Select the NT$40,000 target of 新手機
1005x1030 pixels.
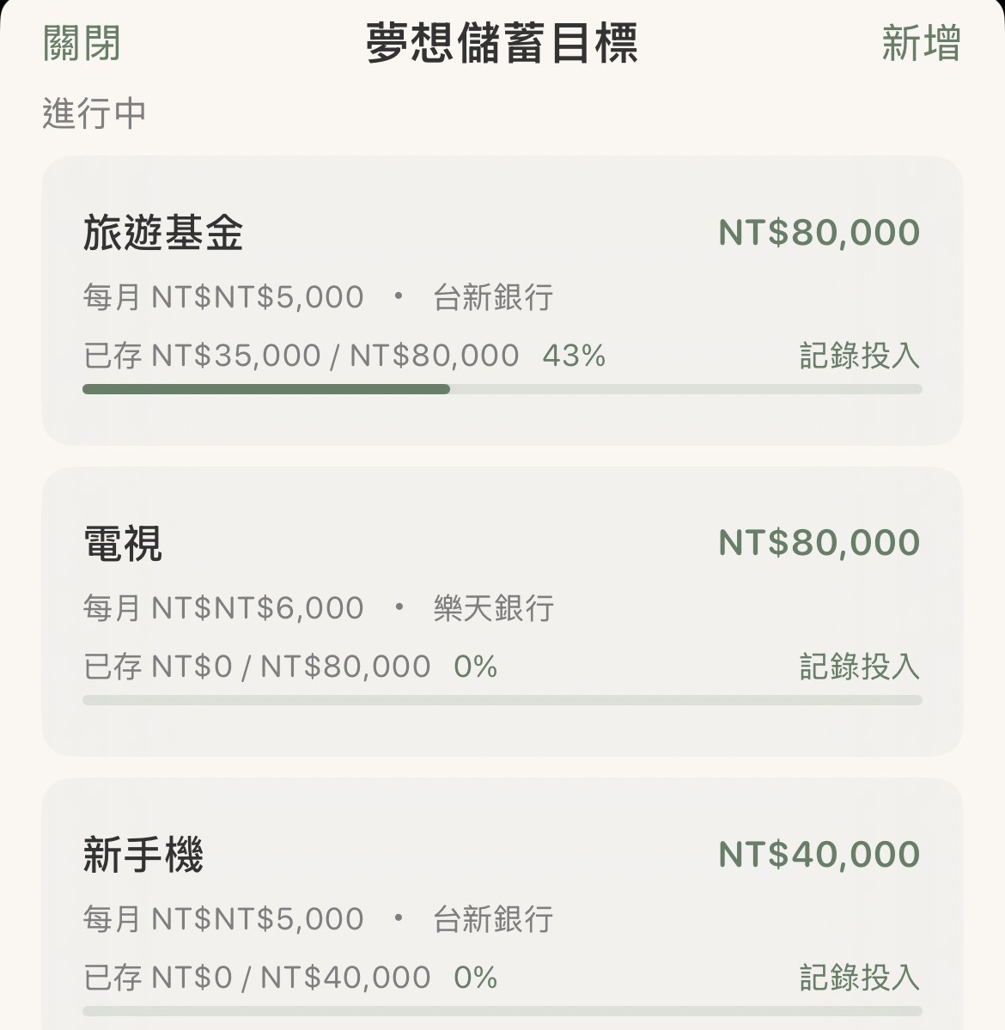[819, 854]
